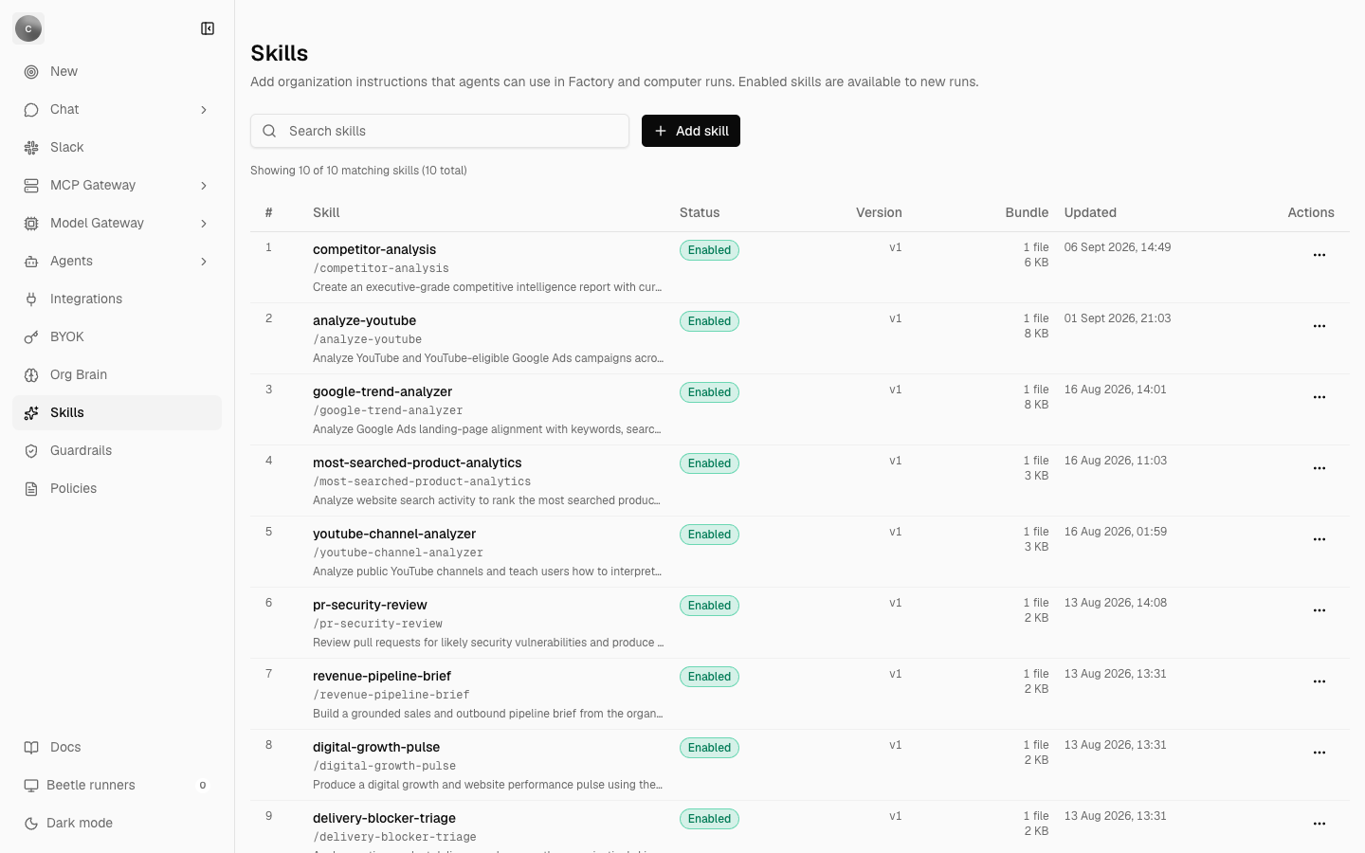Open actions menu for youtube-channel-analyzer

click(1319, 539)
